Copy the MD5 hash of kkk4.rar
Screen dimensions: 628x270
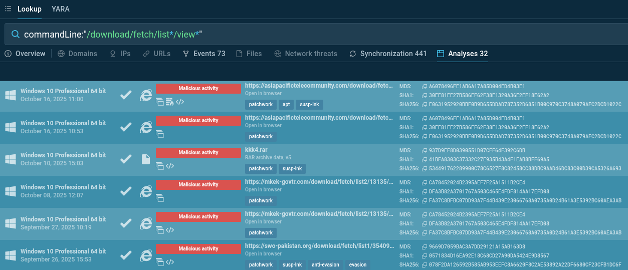click(425, 150)
